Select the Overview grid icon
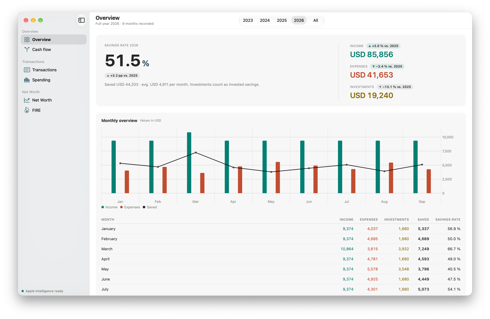The width and height of the screenshot is (490, 319). (27, 39)
